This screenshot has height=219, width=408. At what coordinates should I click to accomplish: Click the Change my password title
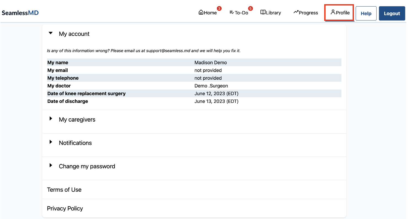[87, 166]
